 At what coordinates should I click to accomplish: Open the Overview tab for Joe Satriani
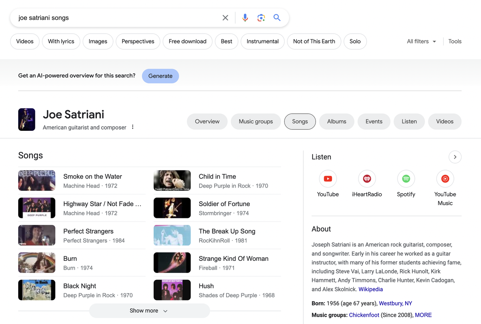click(x=207, y=122)
